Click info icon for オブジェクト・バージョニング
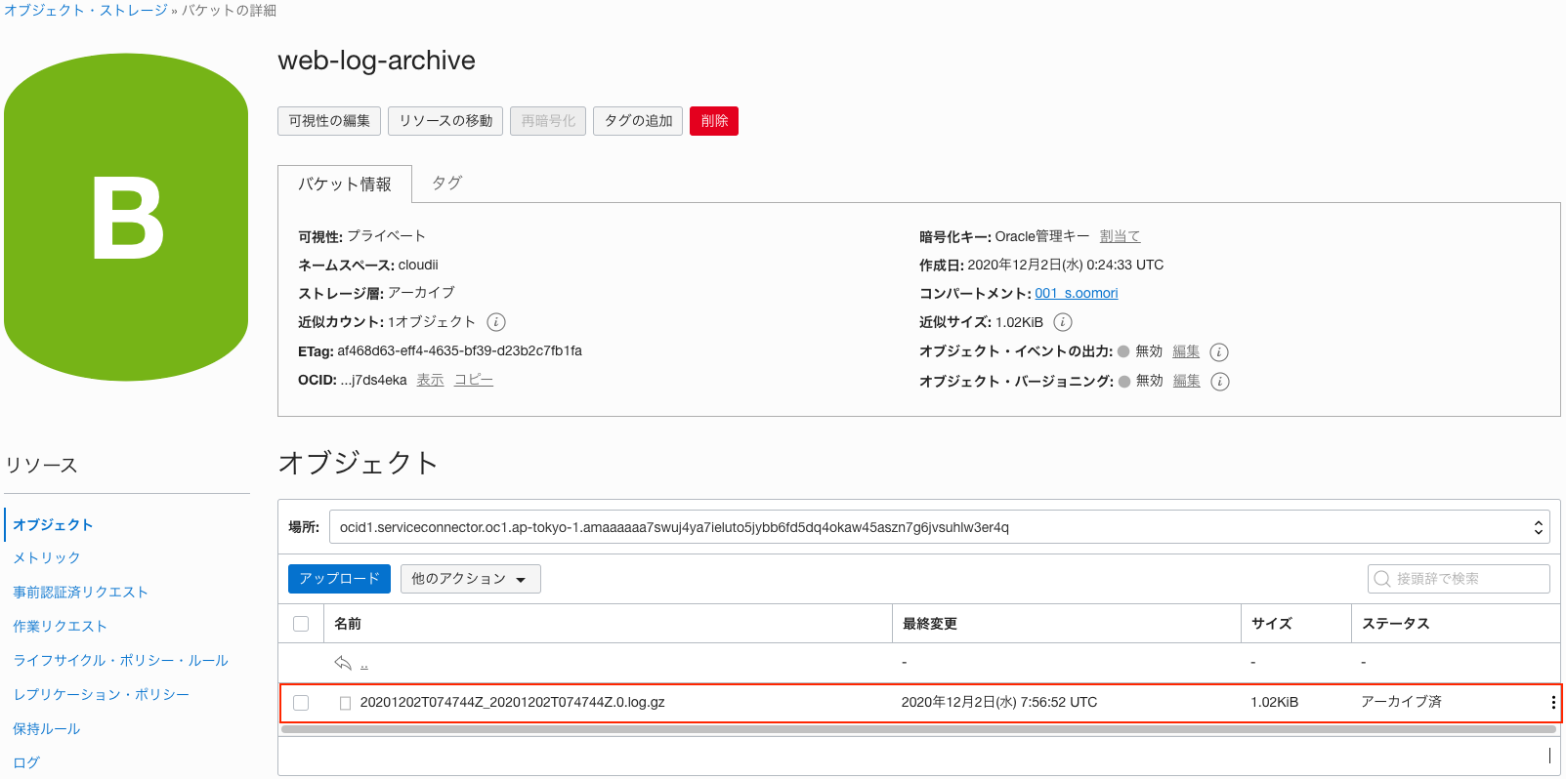1566x779 pixels. coord(1220,382)
